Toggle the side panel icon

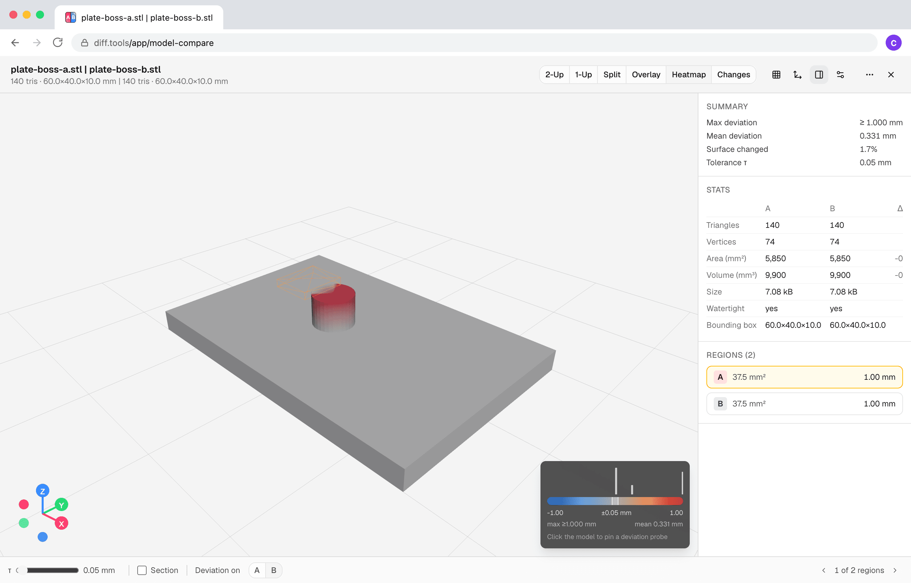[819, 75]
